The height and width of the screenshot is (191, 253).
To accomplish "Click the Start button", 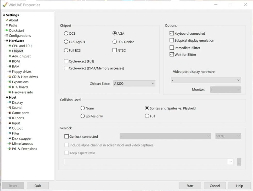I will pyautogui.click(x=190, y=186).
